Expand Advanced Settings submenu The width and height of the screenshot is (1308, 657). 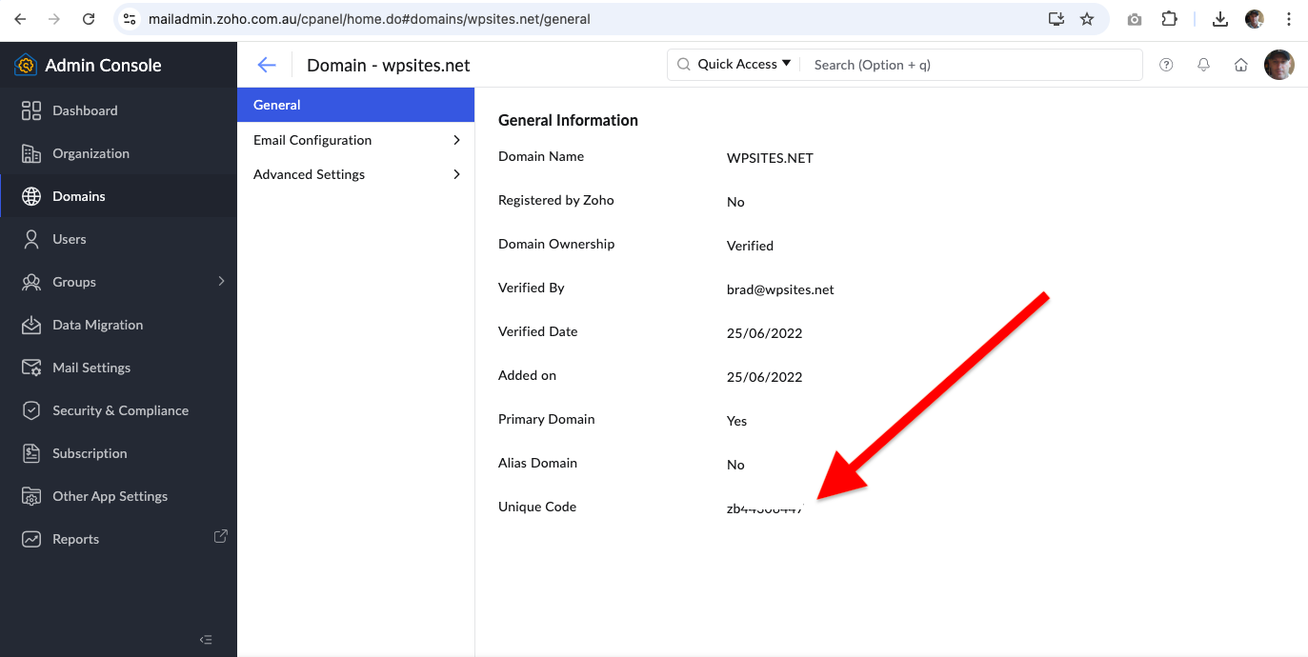click(x=355, y=174)
